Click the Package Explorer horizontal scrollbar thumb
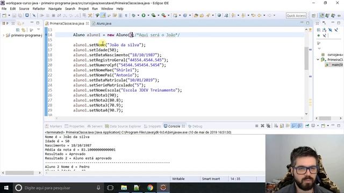Screen dimensions: 344x193 pyautogui.click(x=19, y=173)
